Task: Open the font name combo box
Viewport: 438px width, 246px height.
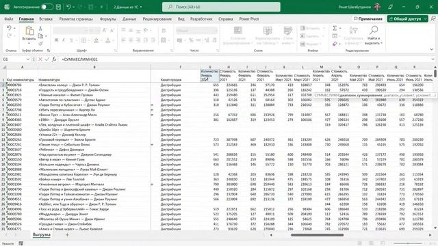Action: tap(70, 30)
